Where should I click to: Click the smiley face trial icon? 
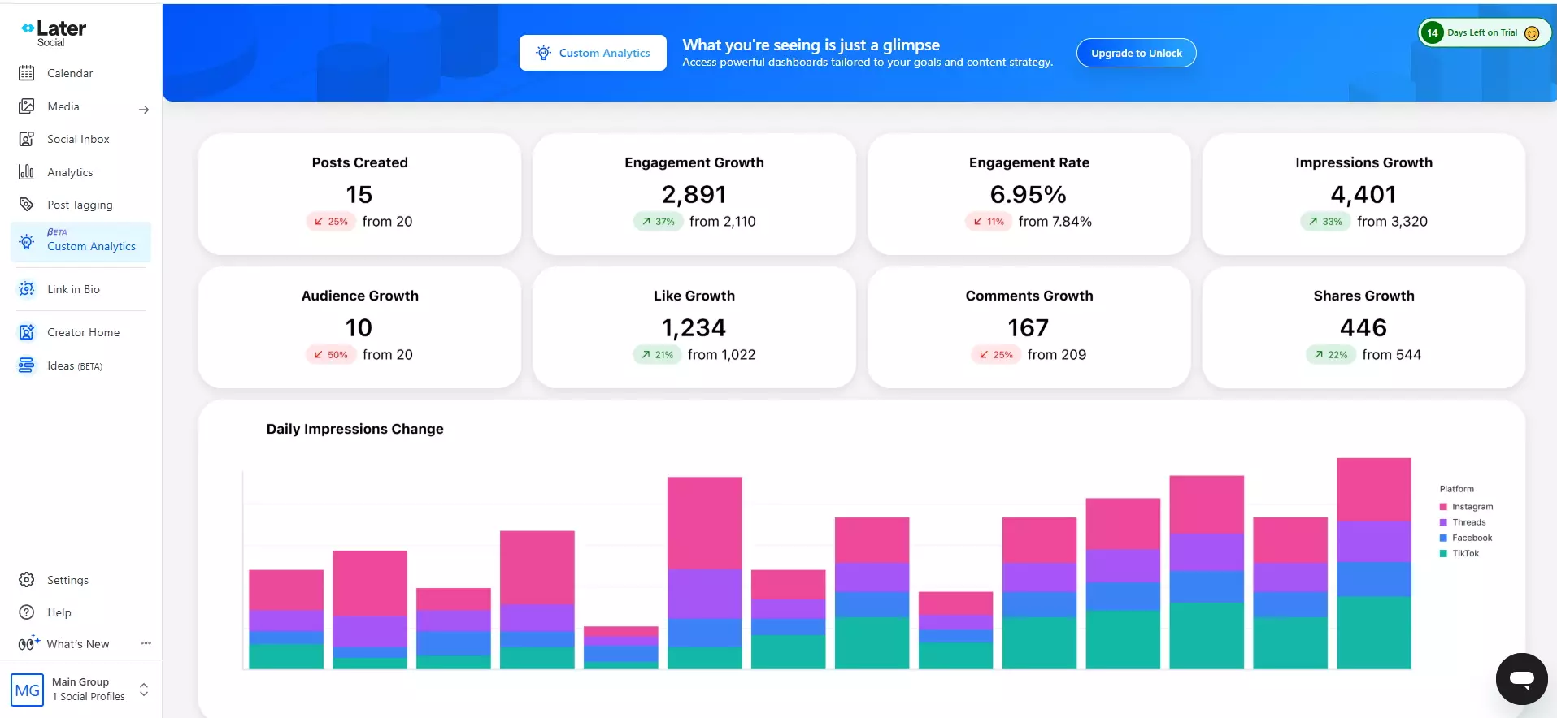point(1532,33)
